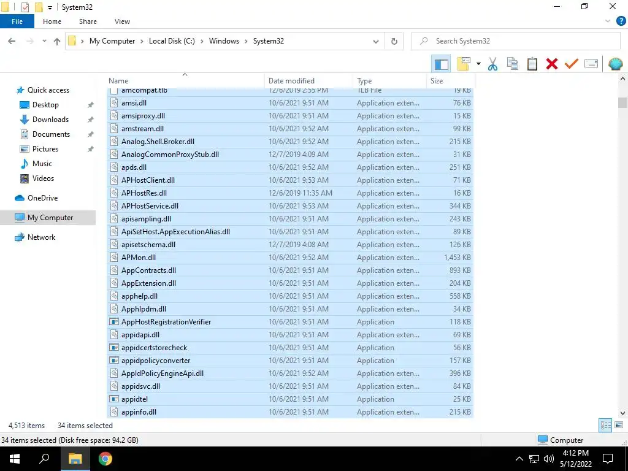Sort by the Type column header
628x471 pixels.
coord(389,80)
